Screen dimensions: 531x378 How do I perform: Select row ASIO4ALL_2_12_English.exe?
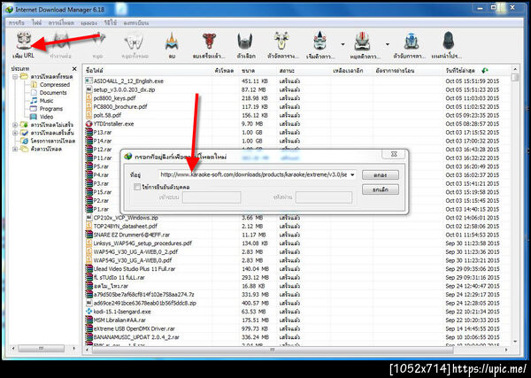[296, 81]
